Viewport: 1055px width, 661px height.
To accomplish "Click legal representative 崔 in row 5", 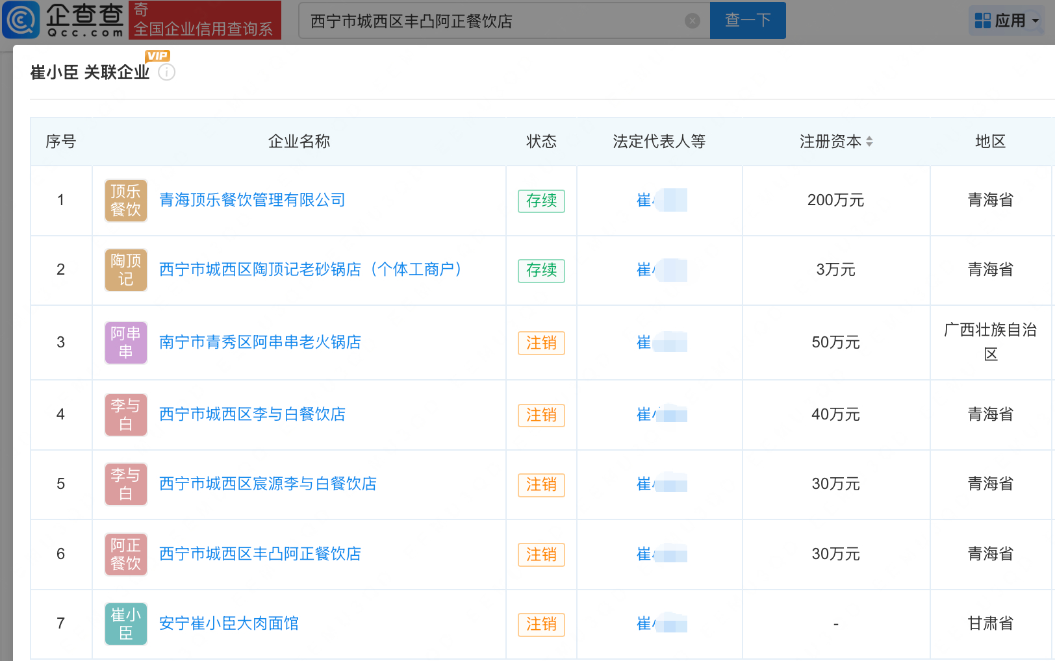I will point(661,484).
